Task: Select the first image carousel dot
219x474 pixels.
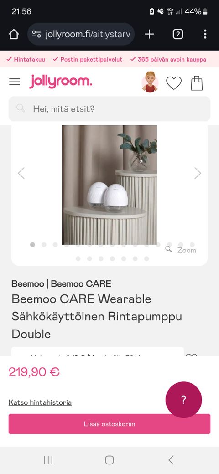Action: point(32,245)
